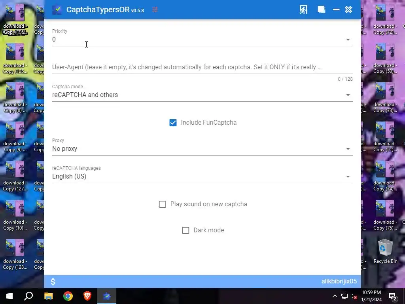The width and height of the screenshot is (405, 304).
Task: Open the Windows Start menu
Action: point(9,296)
